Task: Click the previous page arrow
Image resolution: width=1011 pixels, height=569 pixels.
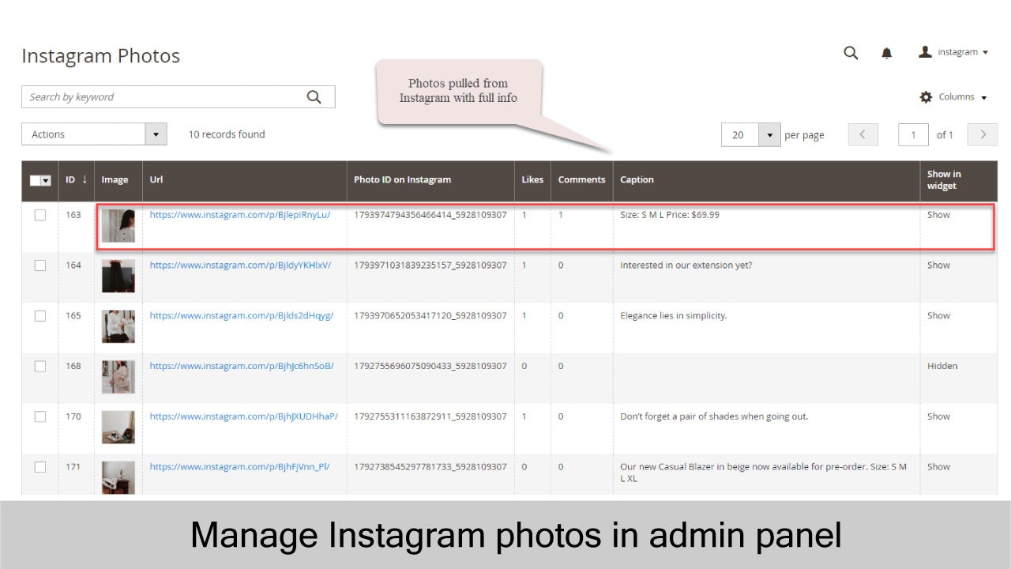Action: 863,134
